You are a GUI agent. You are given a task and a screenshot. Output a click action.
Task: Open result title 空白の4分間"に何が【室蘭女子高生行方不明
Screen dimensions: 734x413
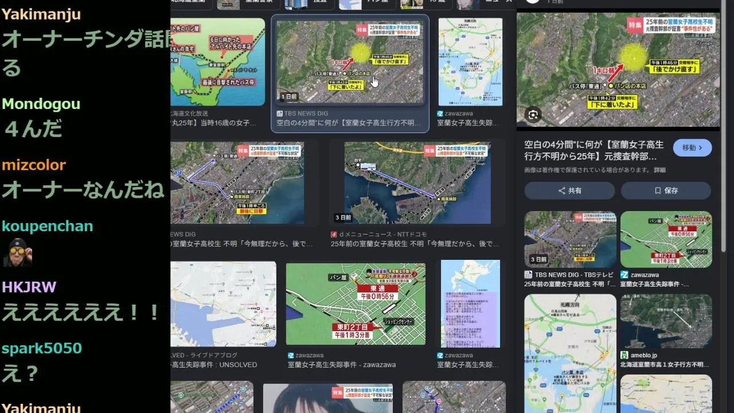point(349,123)
